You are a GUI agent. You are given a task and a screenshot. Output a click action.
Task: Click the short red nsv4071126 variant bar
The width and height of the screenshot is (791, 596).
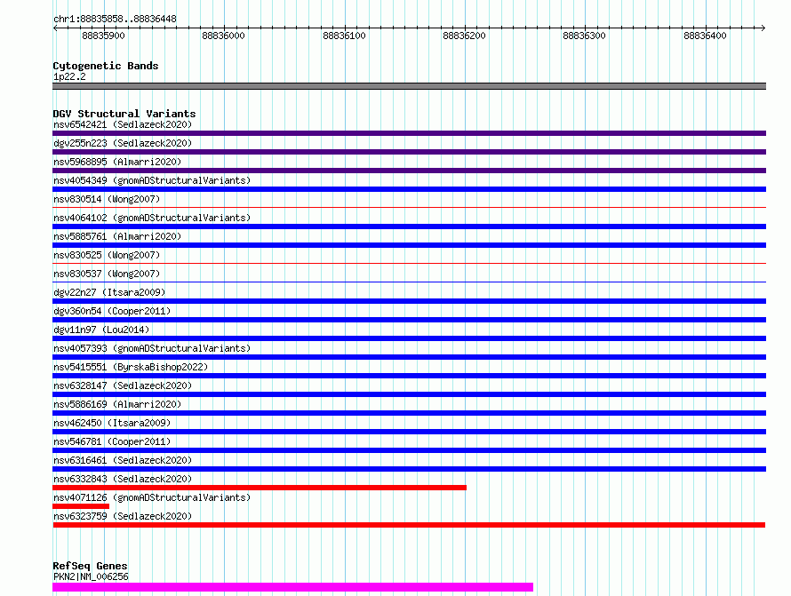click(x=81, y=506)
